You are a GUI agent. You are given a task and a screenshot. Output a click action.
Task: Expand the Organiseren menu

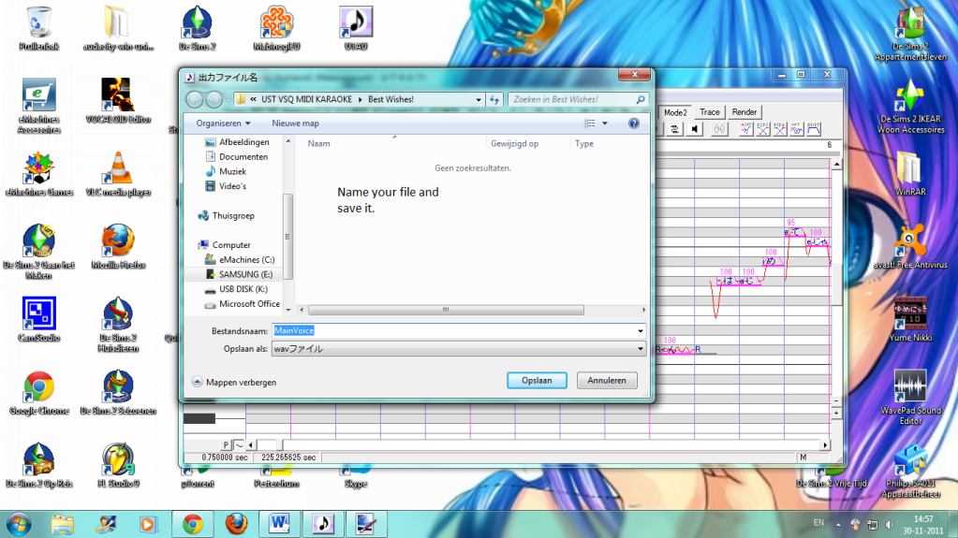click(223, 124)
